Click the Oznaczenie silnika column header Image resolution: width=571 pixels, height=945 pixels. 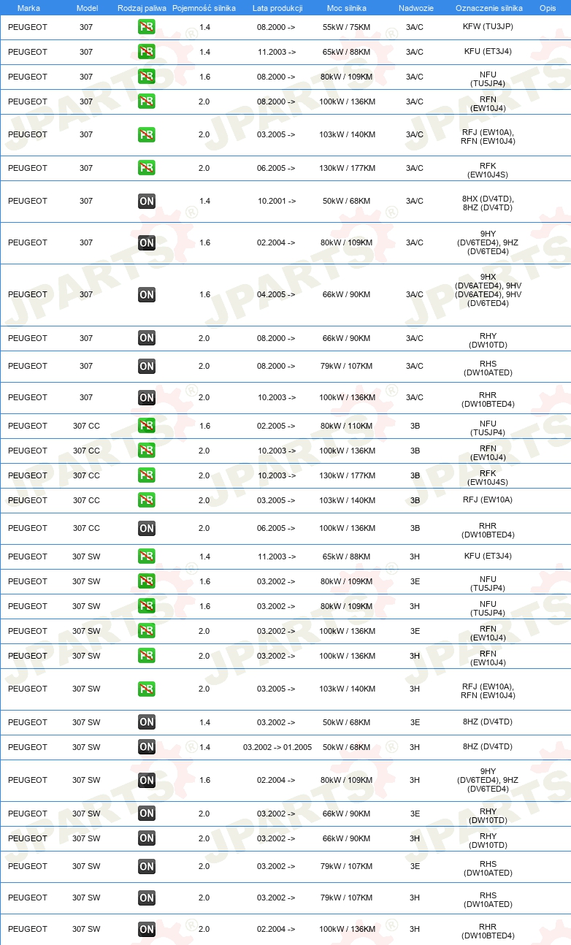[x=488, y=7]
